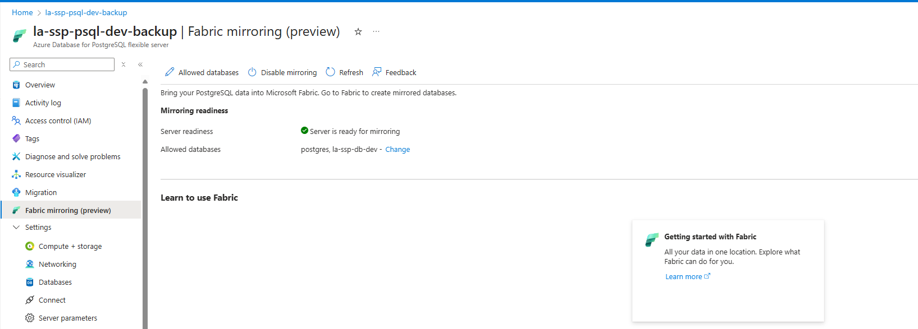This screenshot has width=918, height=329.
Task: Open the more options ellipsis by the title
Action: click(376, 32)
